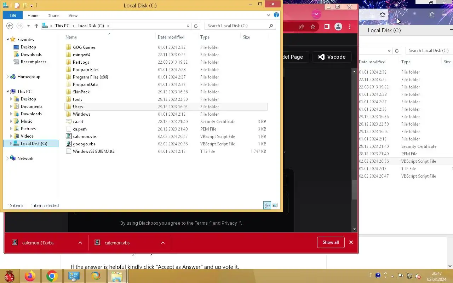The width and height of the screenshot is (453, 283).
Task: Expand the Network tree node
Action: [7, 158]
